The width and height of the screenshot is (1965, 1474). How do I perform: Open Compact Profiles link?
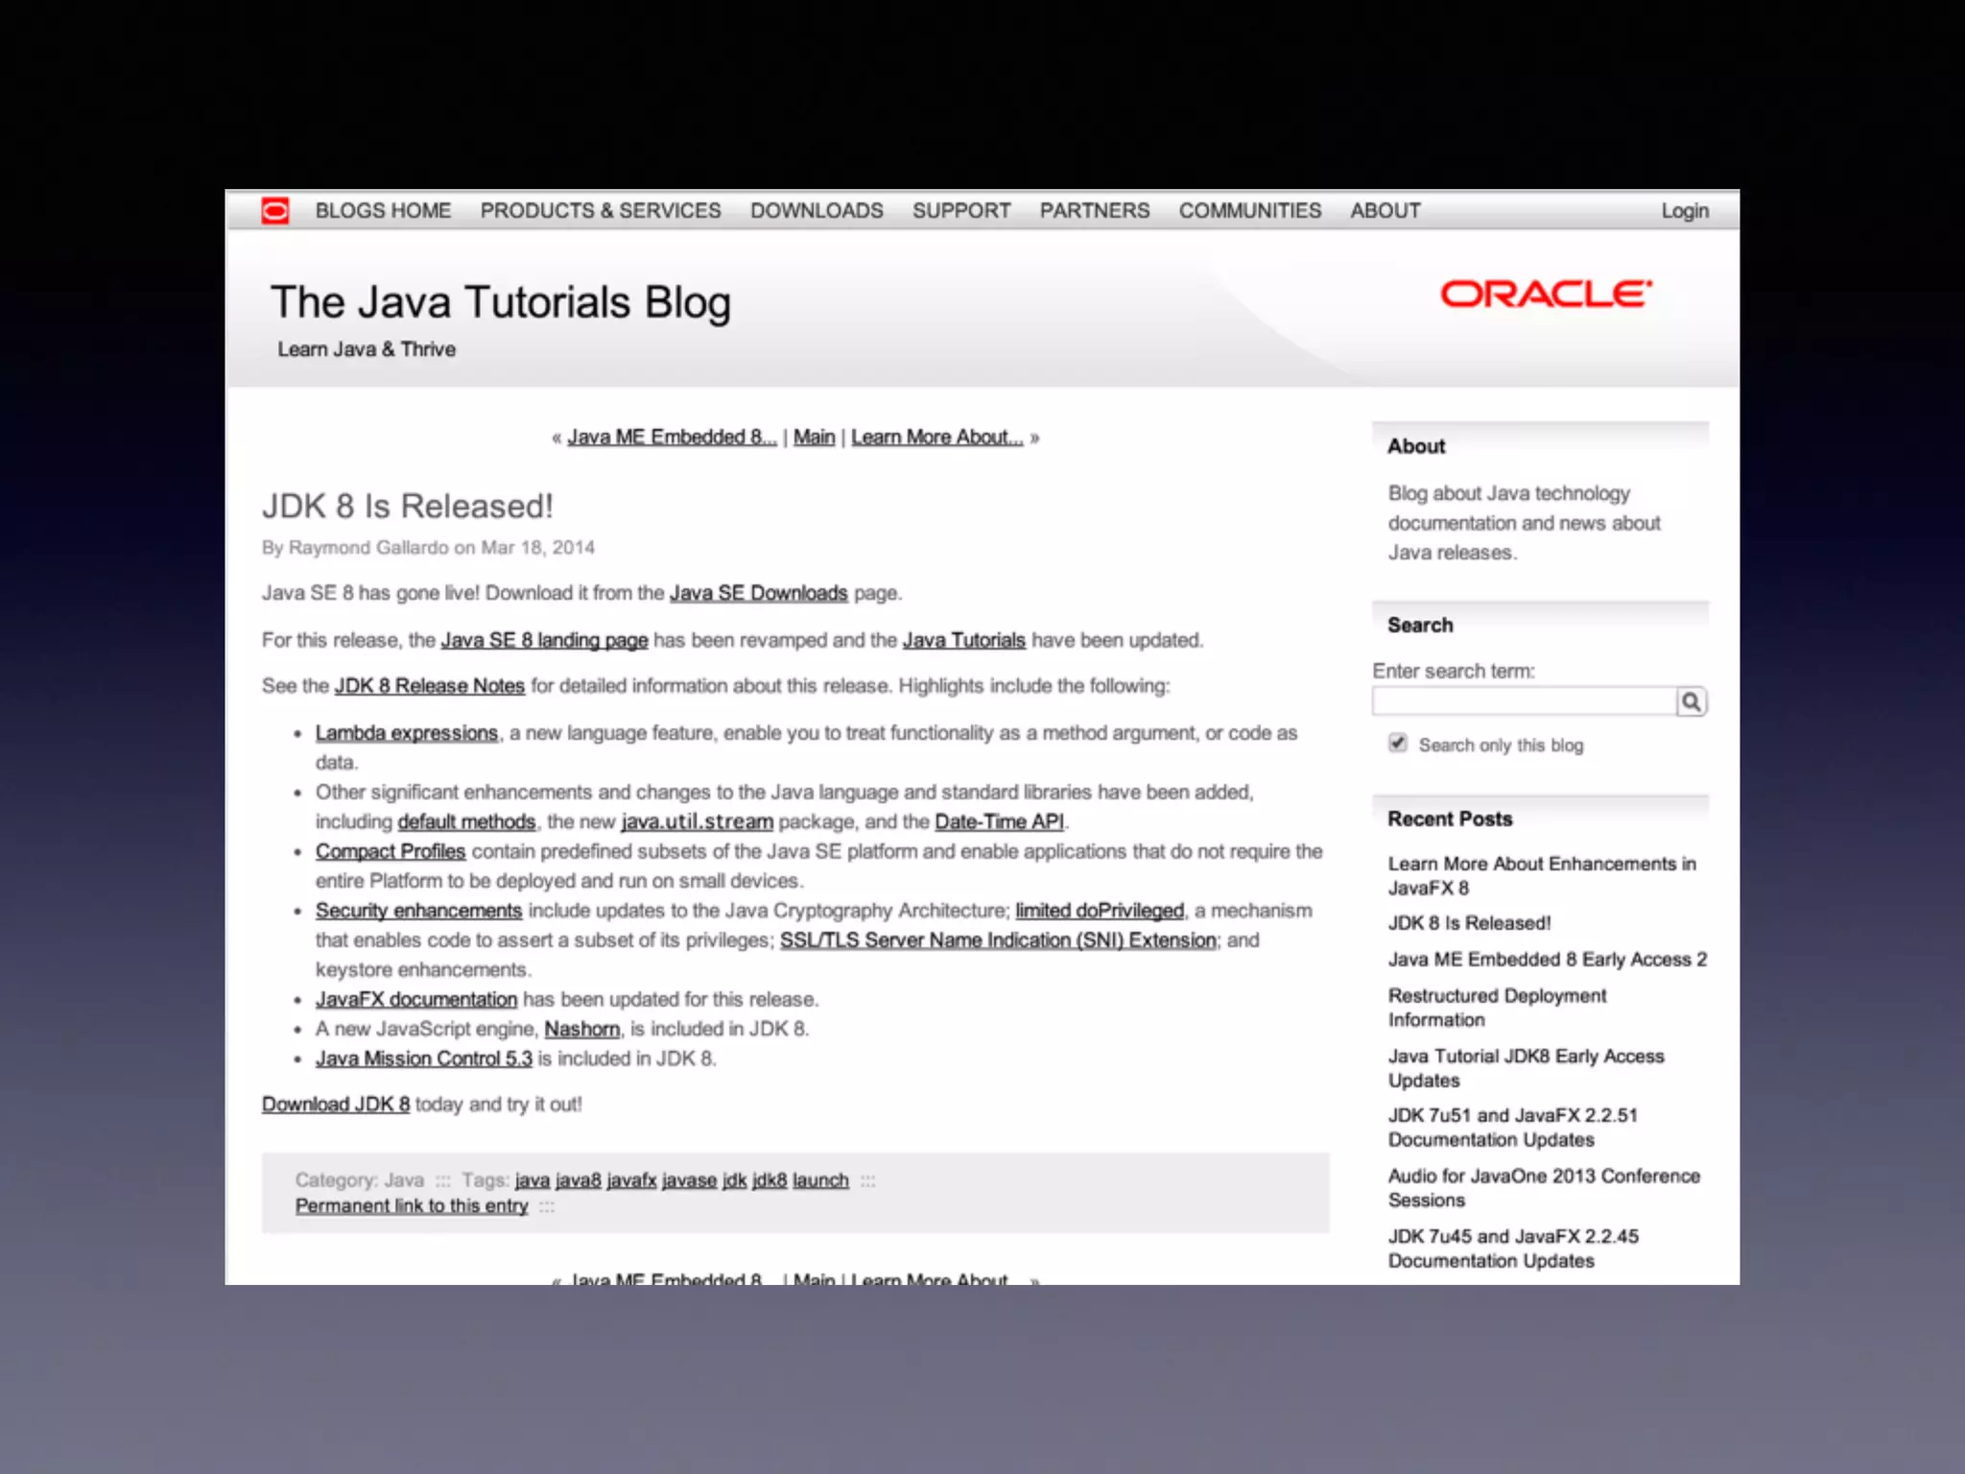pyautogui.click(x=391, y=852)
